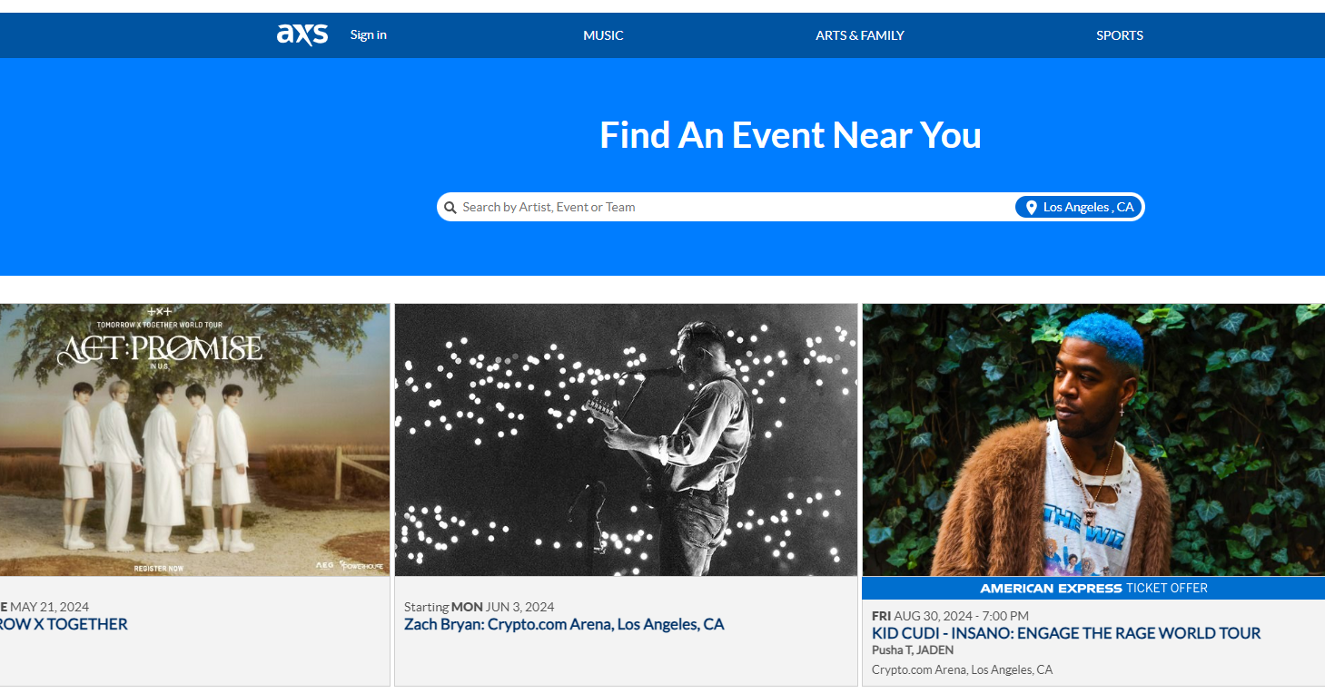Open KID CUDI - INSANO world tour link
This screenshot has height=693, width=1325.
click(x=1065, y=633)
